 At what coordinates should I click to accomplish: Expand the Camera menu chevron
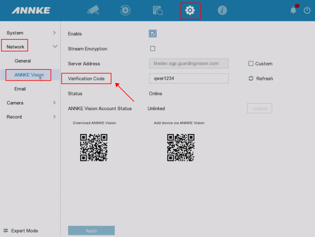[x=55, y=103]
